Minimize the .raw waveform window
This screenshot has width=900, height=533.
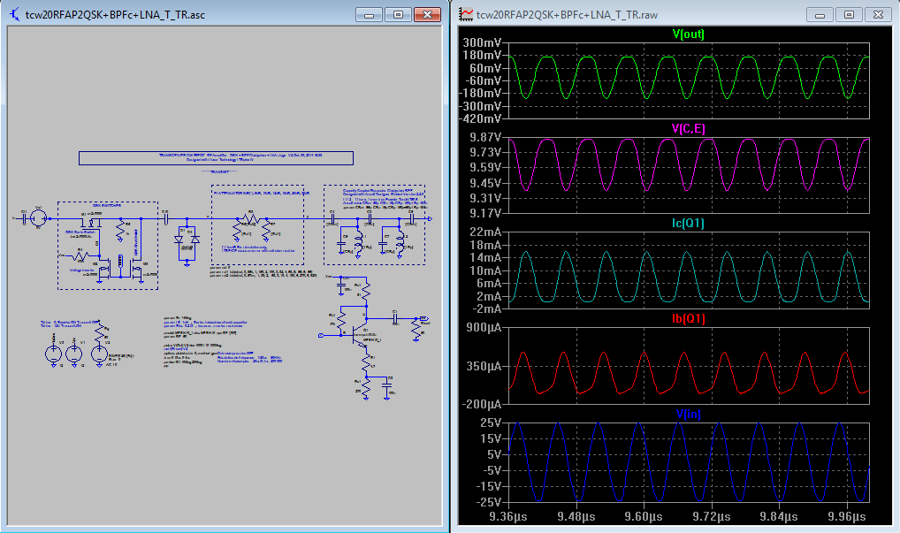[x=821, y=15]
